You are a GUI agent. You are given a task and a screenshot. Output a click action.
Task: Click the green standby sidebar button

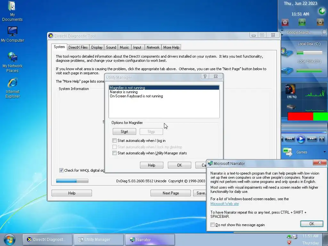(302, 22)
